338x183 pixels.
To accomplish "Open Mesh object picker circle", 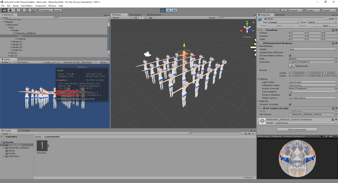I will point(336,59).
